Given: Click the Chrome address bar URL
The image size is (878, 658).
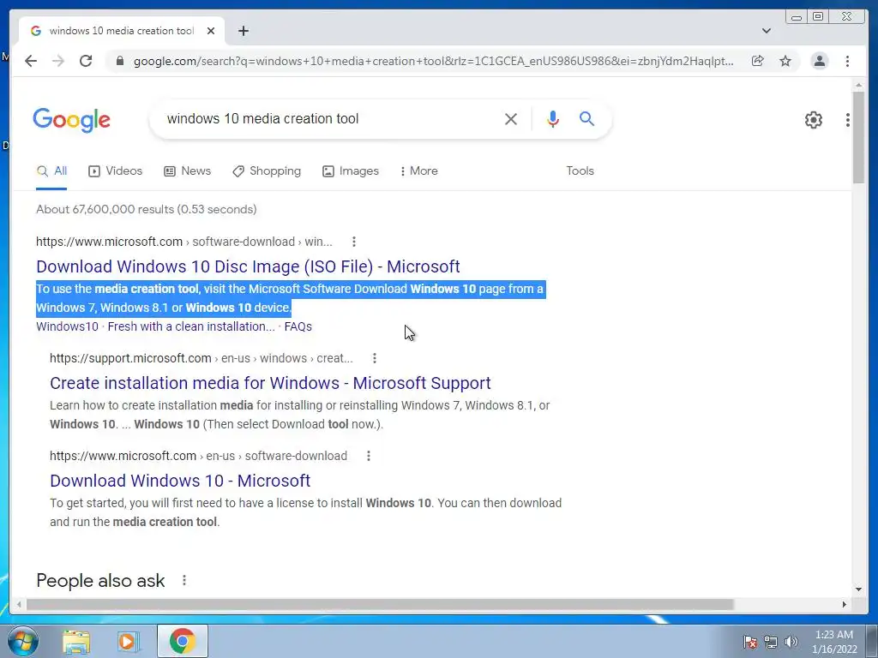Looking at the screenshot, I should pos(433,61).
